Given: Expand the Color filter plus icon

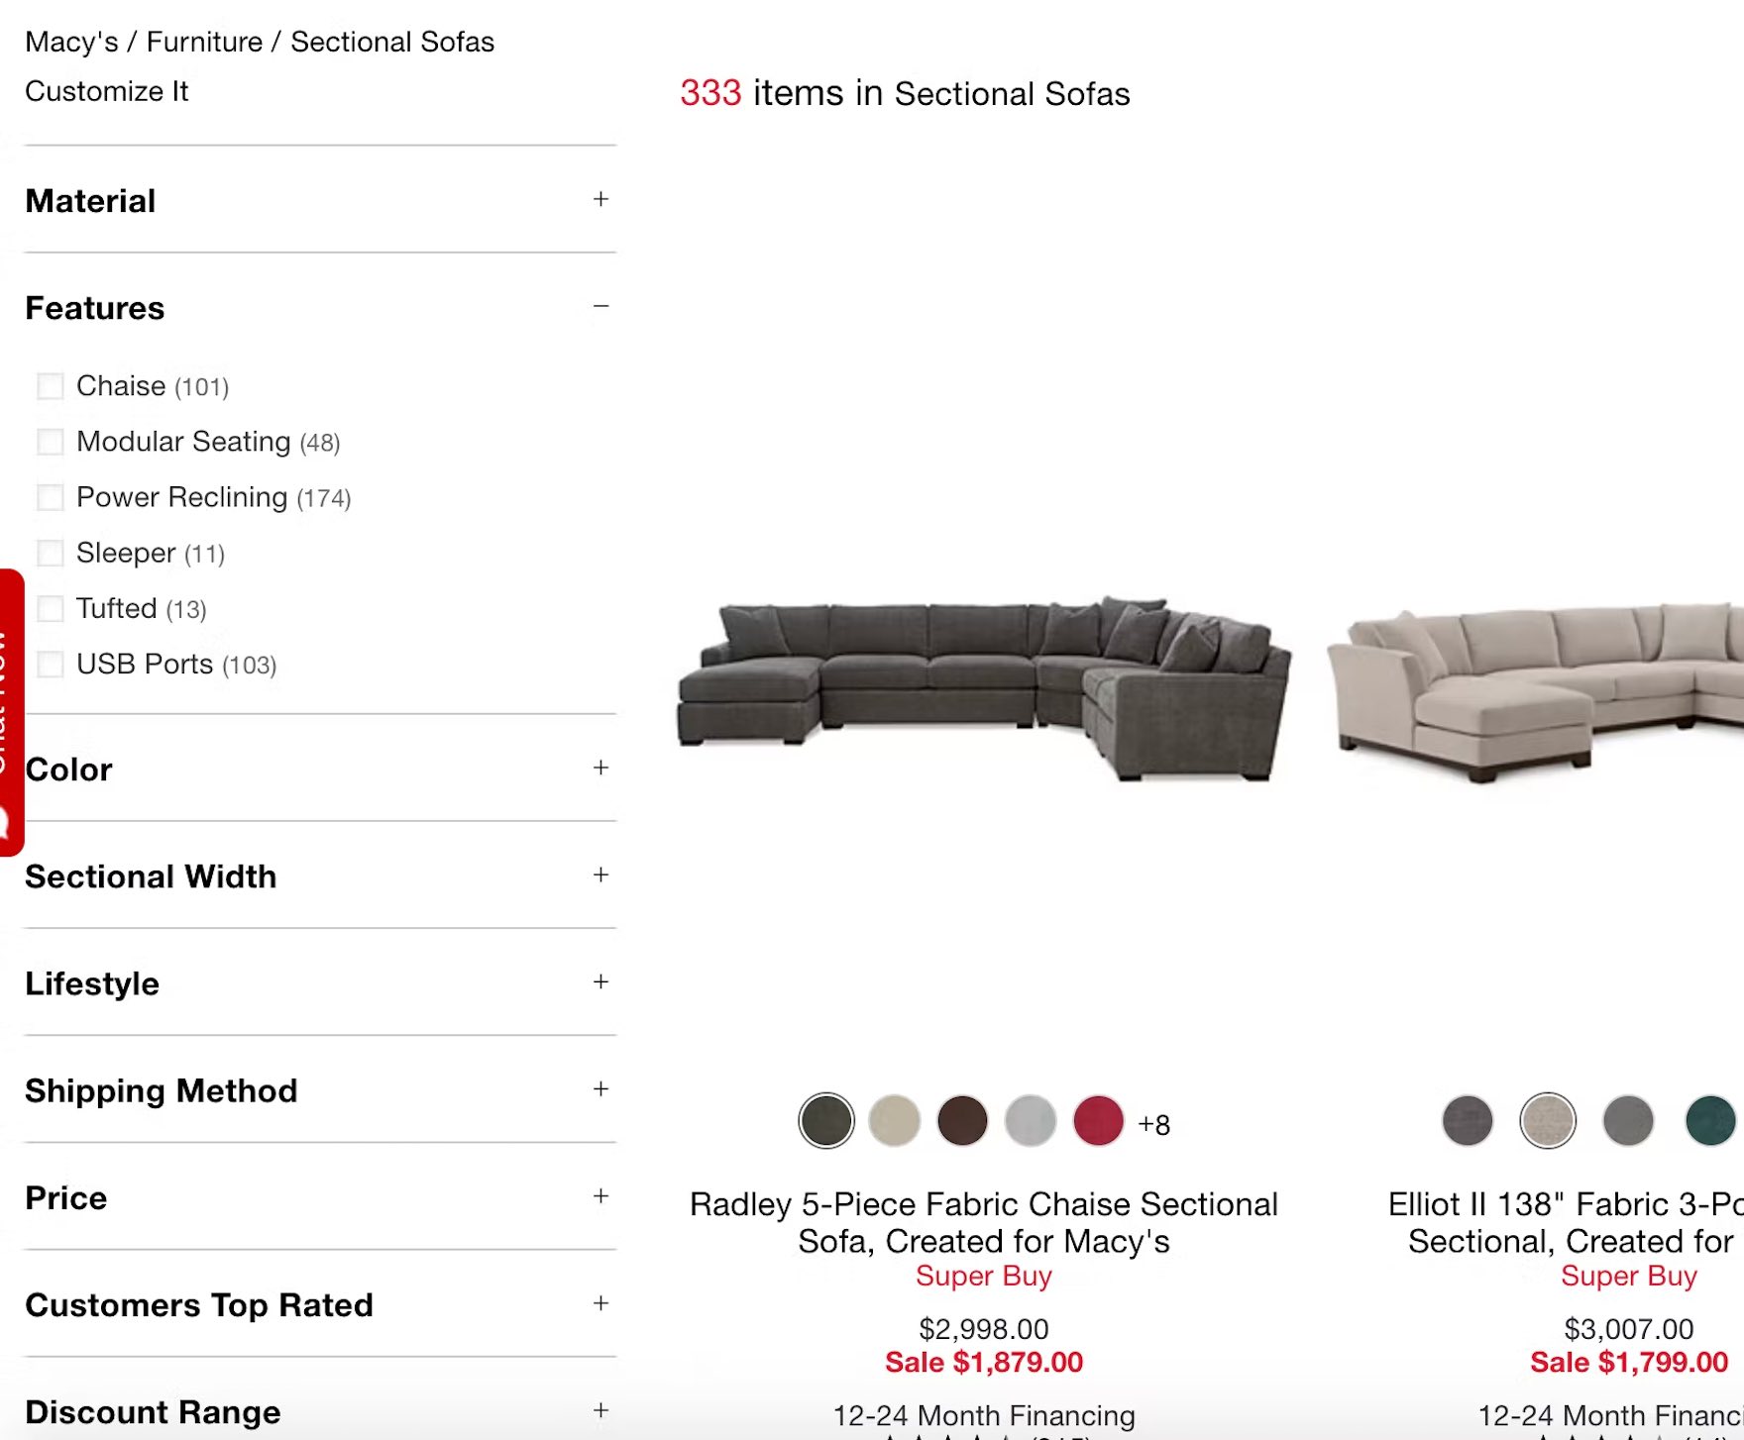Looking at the screenshot, I should click(600, 768).
